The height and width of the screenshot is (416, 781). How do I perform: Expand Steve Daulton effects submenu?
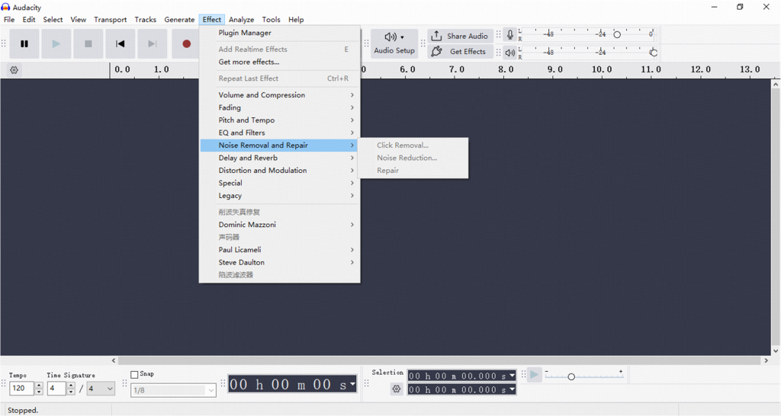tap(279, 262)
